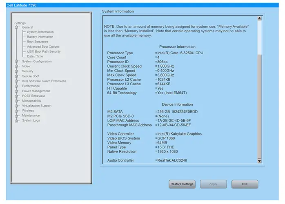The height and width of the screenshot is (204, 285).
Task: Select UEFI Boot Path Security
Action: click(44, 51)
